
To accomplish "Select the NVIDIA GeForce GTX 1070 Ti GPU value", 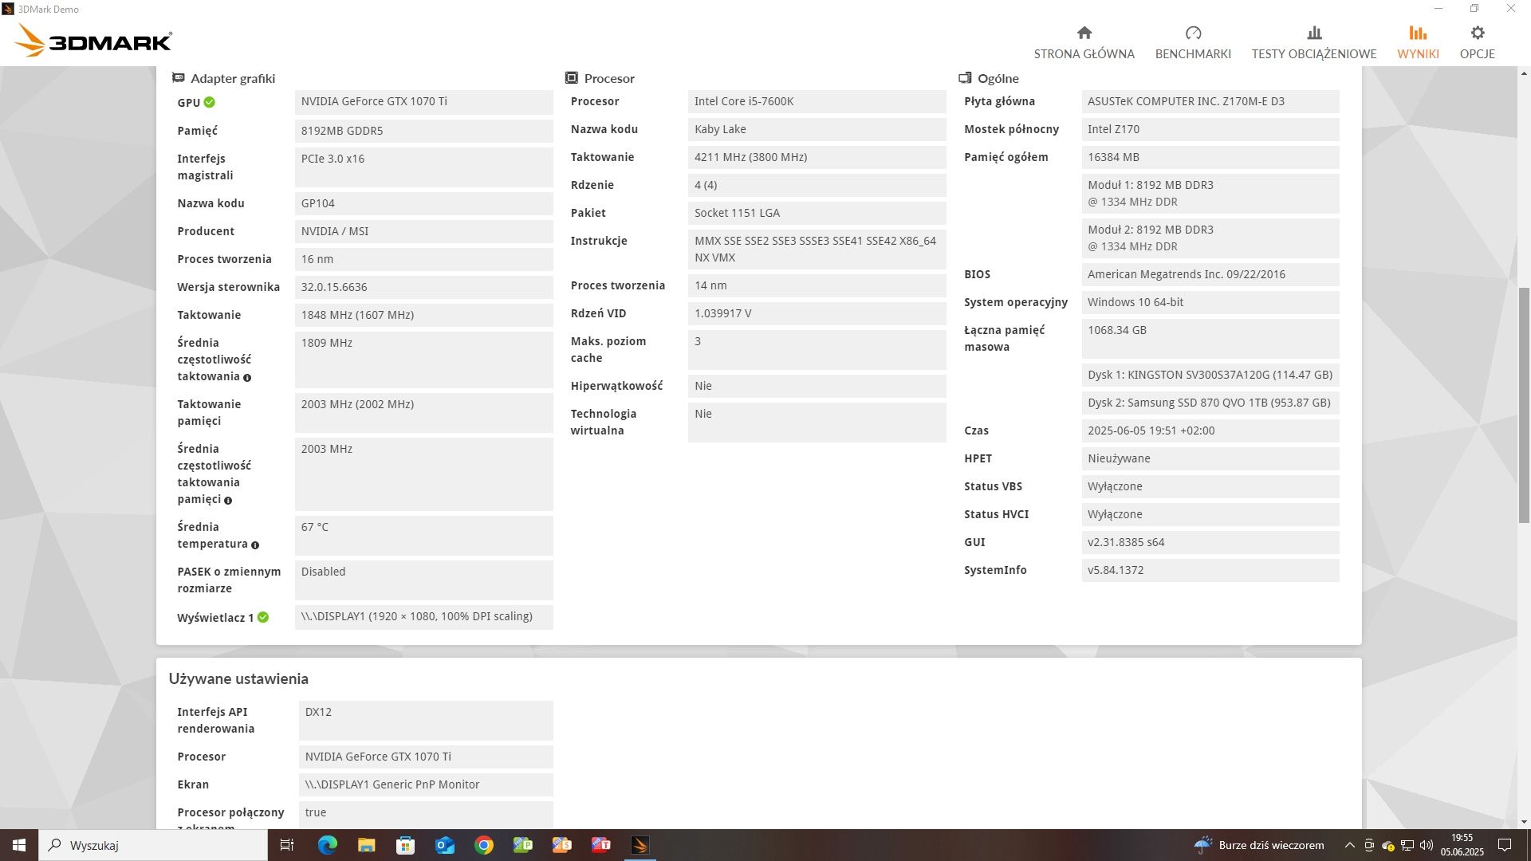I will click(x=423, y=102).
